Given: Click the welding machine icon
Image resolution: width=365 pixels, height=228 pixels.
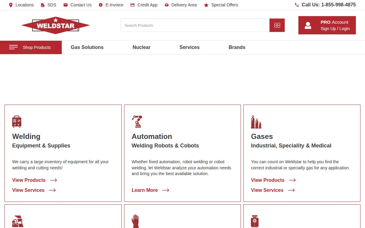Looking at the screenshot, I should pos(17,121).
